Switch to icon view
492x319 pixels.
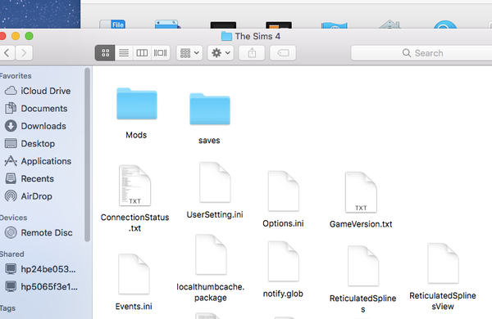point(105,53)
